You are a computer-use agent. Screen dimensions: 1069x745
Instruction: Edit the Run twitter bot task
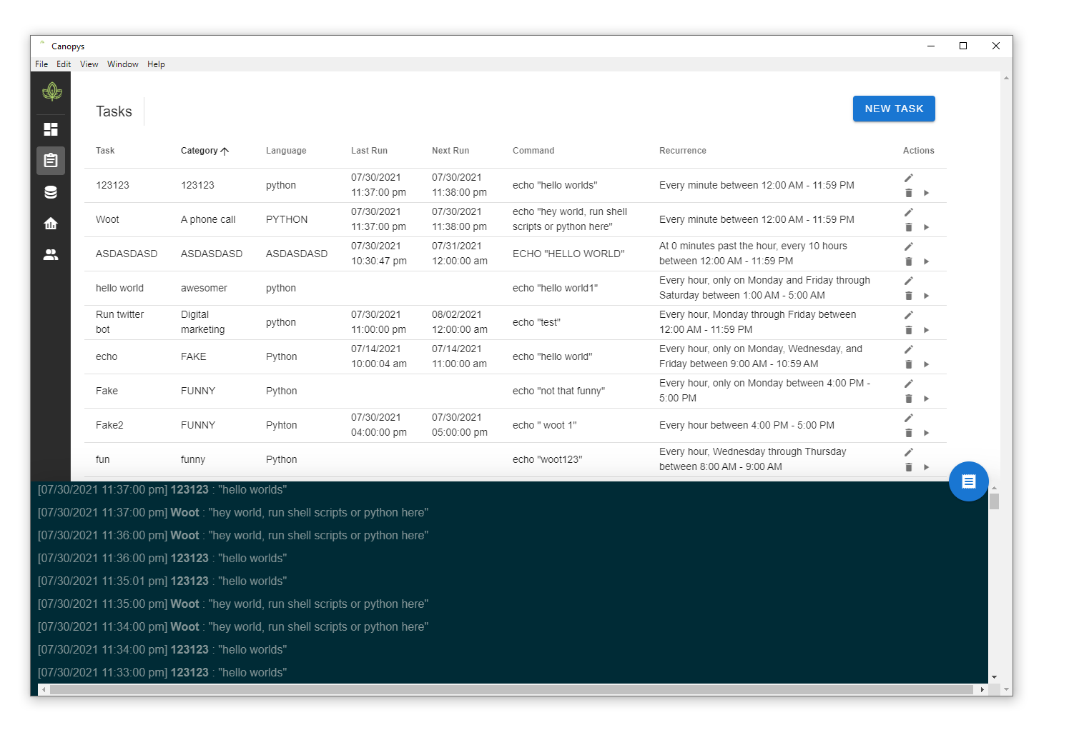pyautogui.click(x=909, y=315)
